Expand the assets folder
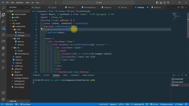This screenshot has height=106, width=189. tap(11, 23)
